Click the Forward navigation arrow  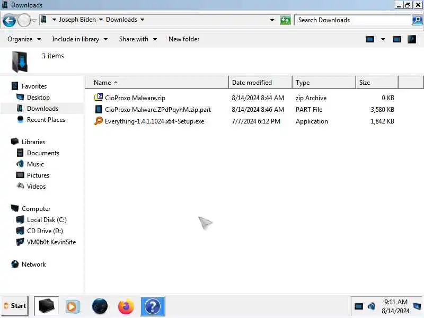(24, 21)
